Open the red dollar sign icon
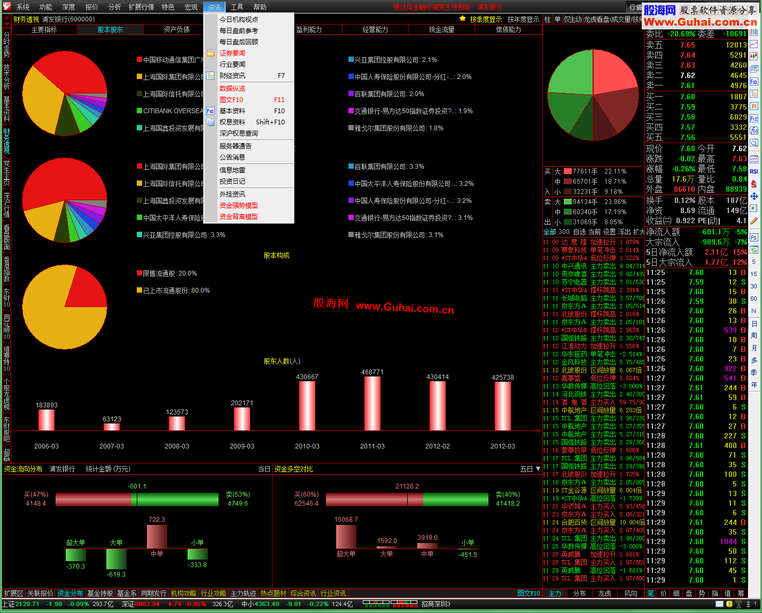The image size is (762, 613). 753,184
